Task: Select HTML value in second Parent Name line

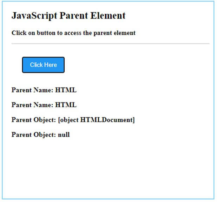Action: 66,105
